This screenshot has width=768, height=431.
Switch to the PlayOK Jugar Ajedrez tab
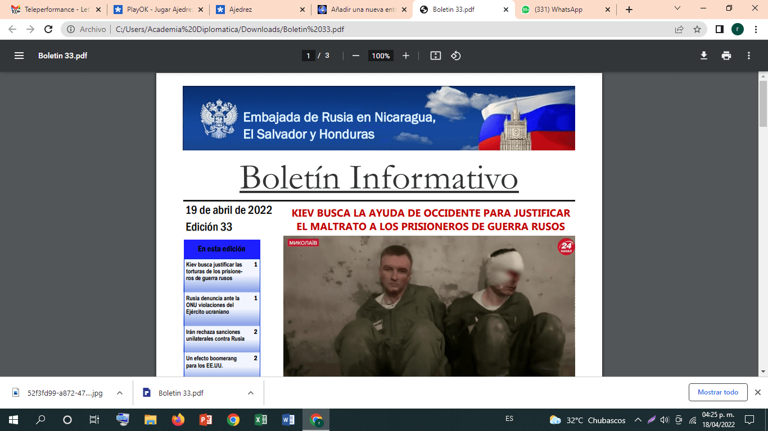tap(157, 10)
